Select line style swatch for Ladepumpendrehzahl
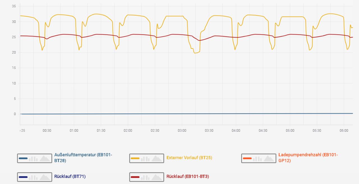This screenshot has width=359, height=184. [247, 159]
